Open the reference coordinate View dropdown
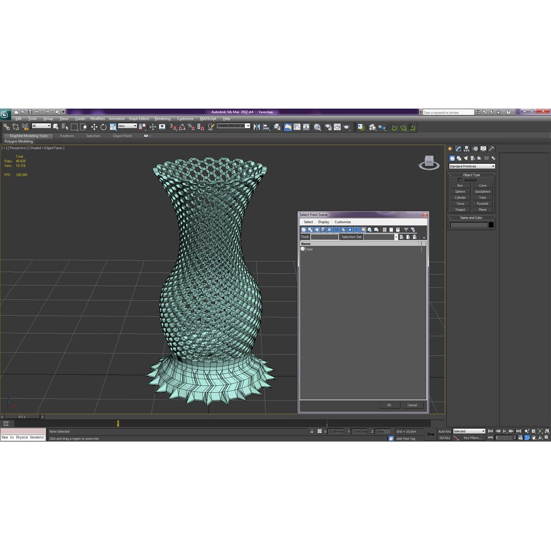The height and width of the screenshot is (551, 551). 127,126
